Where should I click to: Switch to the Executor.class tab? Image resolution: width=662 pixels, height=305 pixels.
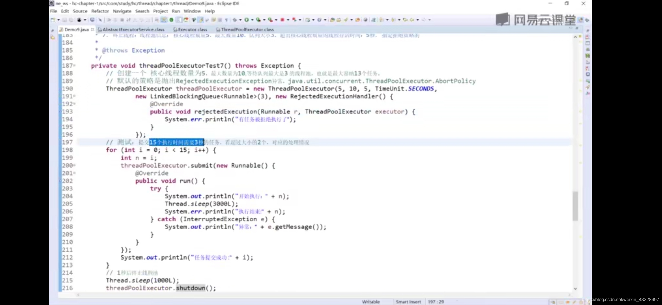click(x=190, y=29)
